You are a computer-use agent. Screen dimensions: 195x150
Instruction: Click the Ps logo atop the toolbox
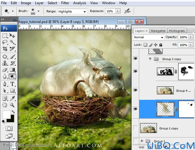tap(9, 28)
